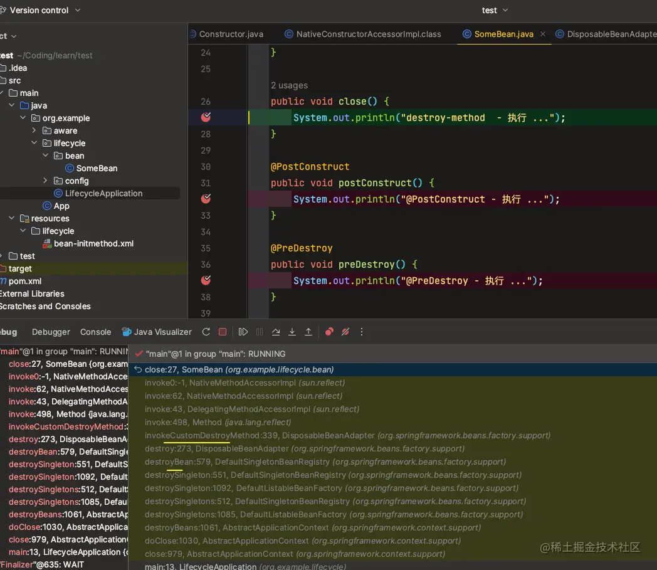657x570 pixels.
Task: Expand the config package
Action: pyautogui.click(x=46, y=181)
